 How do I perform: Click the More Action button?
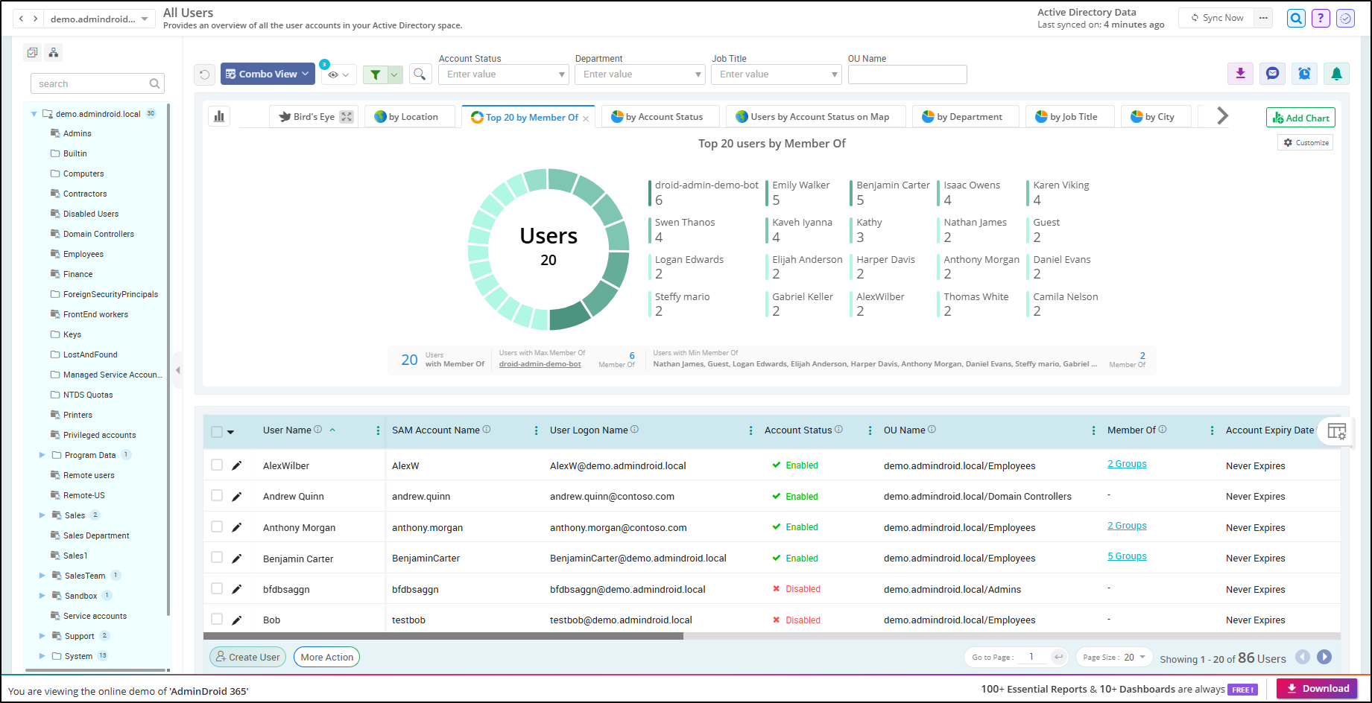[x=326, y=657]
